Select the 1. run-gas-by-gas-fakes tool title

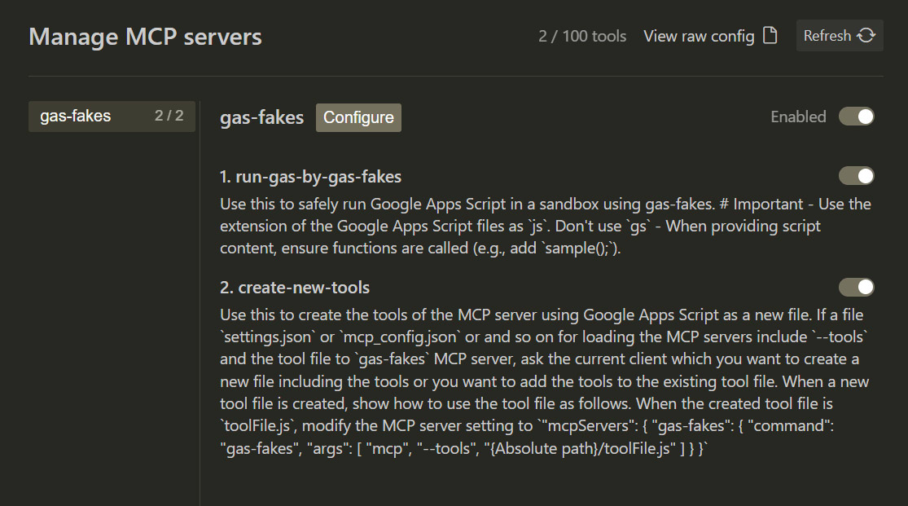pyautogui.click(x=310, y=177)
